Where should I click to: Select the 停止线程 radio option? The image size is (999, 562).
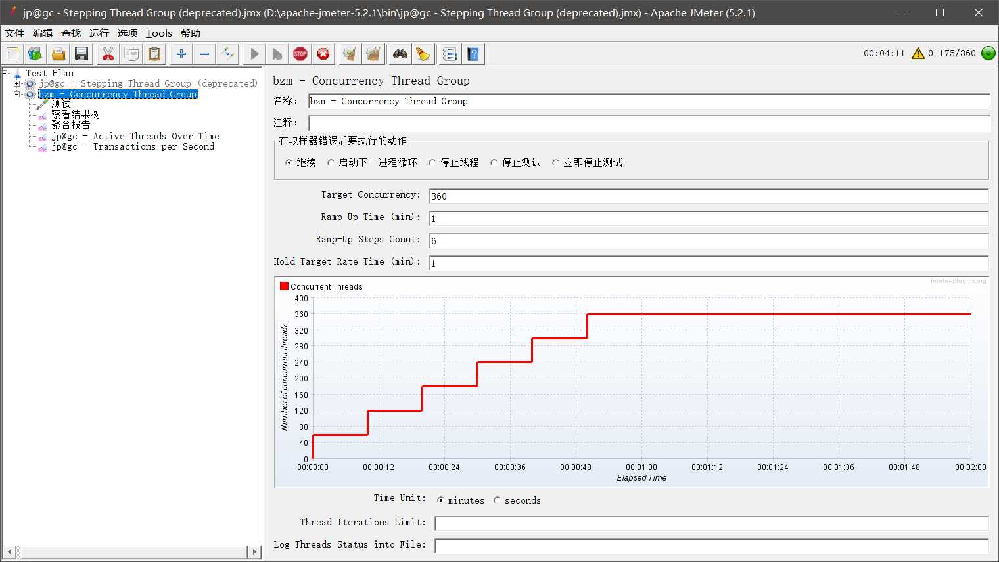coord(432,163)
